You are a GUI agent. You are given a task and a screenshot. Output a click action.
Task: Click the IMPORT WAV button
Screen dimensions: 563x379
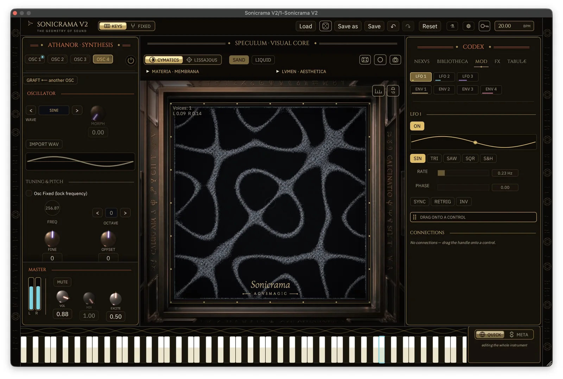click(x=44, y=144)
